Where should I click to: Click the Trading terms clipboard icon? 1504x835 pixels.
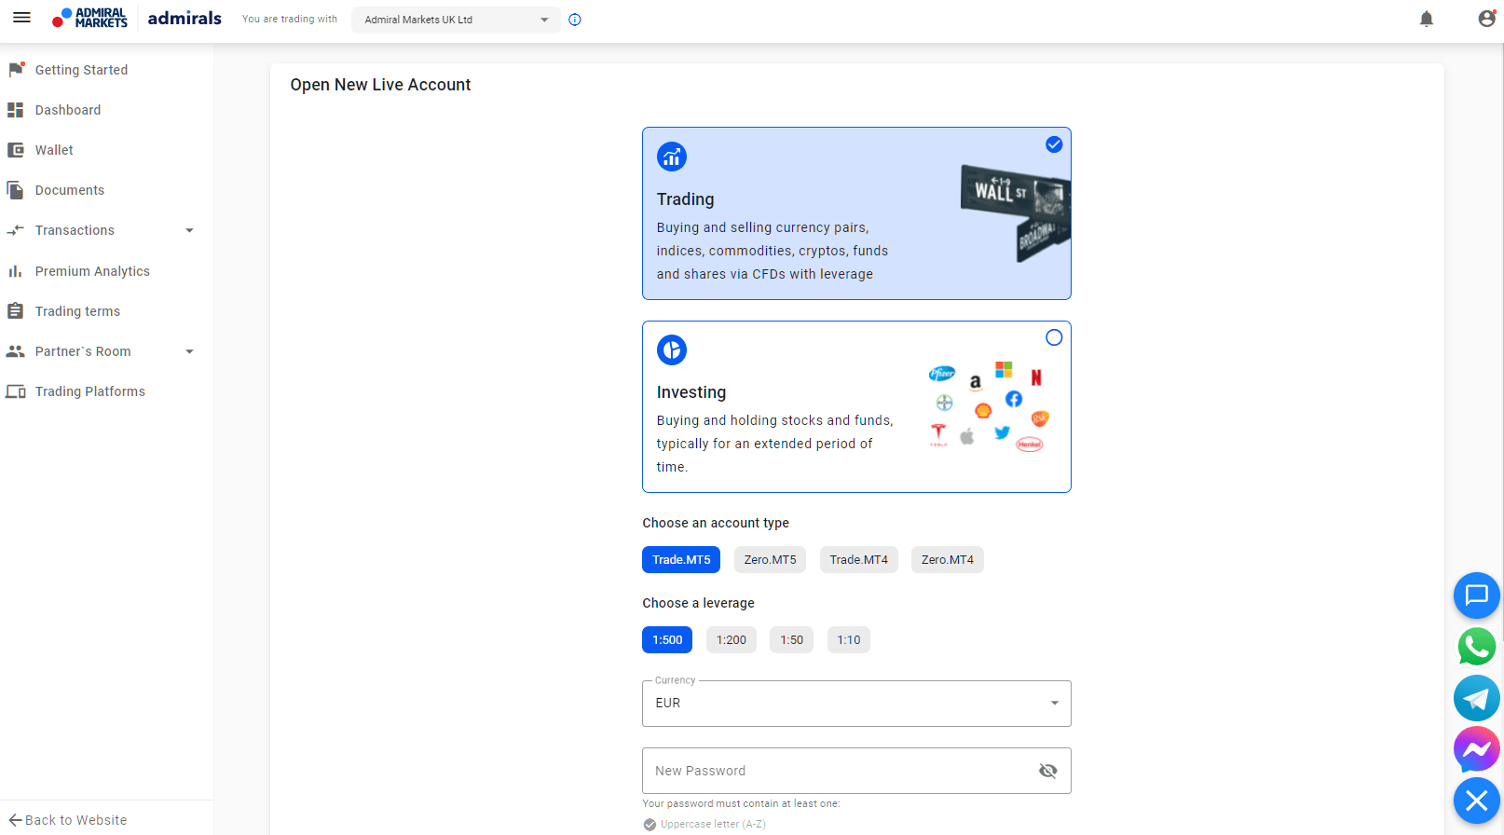coord(16,311)
